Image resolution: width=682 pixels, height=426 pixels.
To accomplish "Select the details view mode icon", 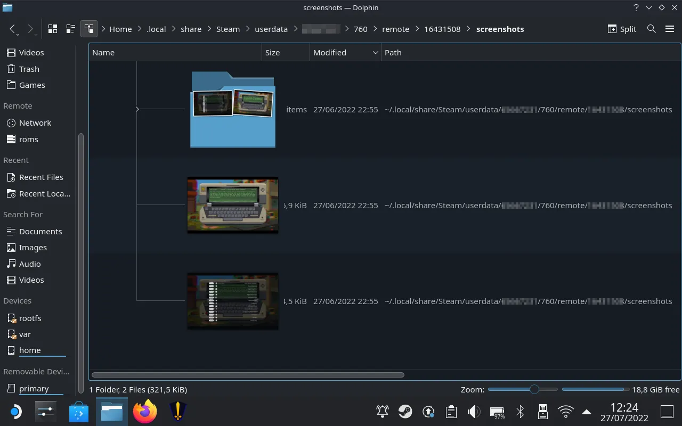I will [x=89, y=29].
